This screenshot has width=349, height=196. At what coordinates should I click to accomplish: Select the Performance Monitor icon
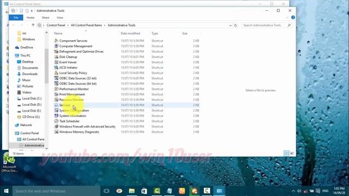(56, 89)
